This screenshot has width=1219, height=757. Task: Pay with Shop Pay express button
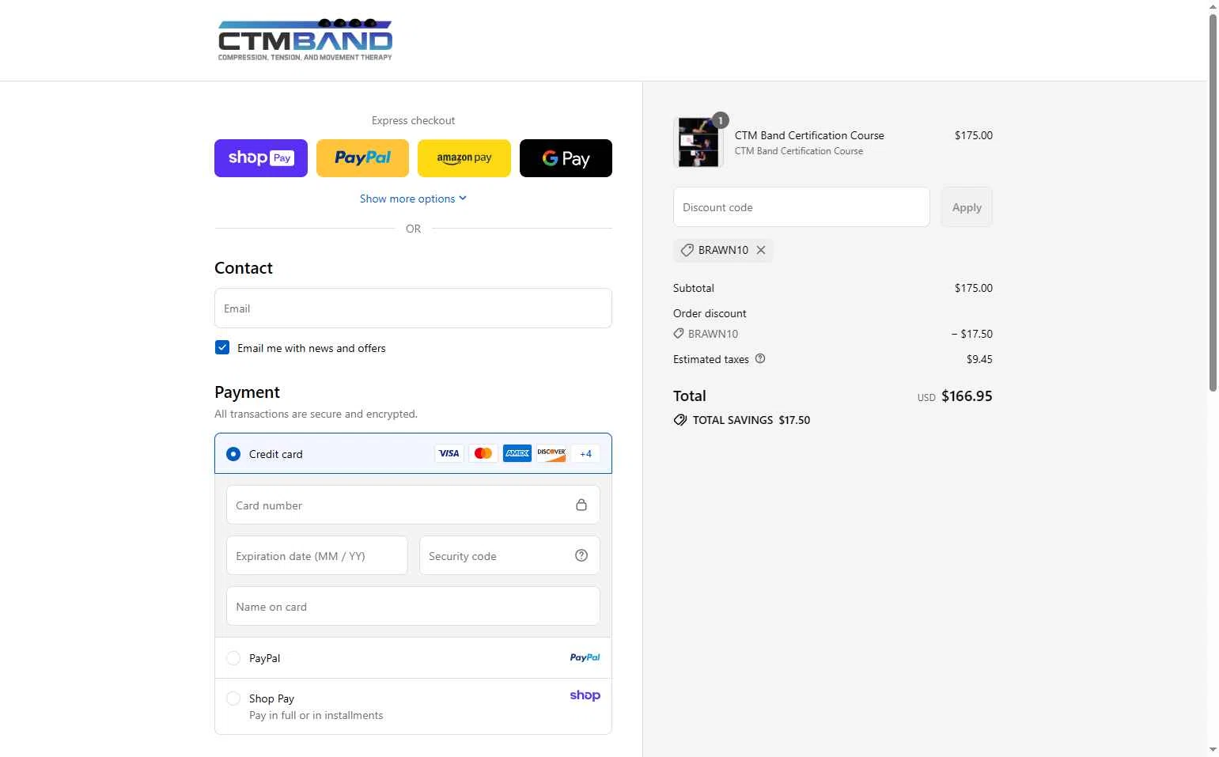(261, 158)
